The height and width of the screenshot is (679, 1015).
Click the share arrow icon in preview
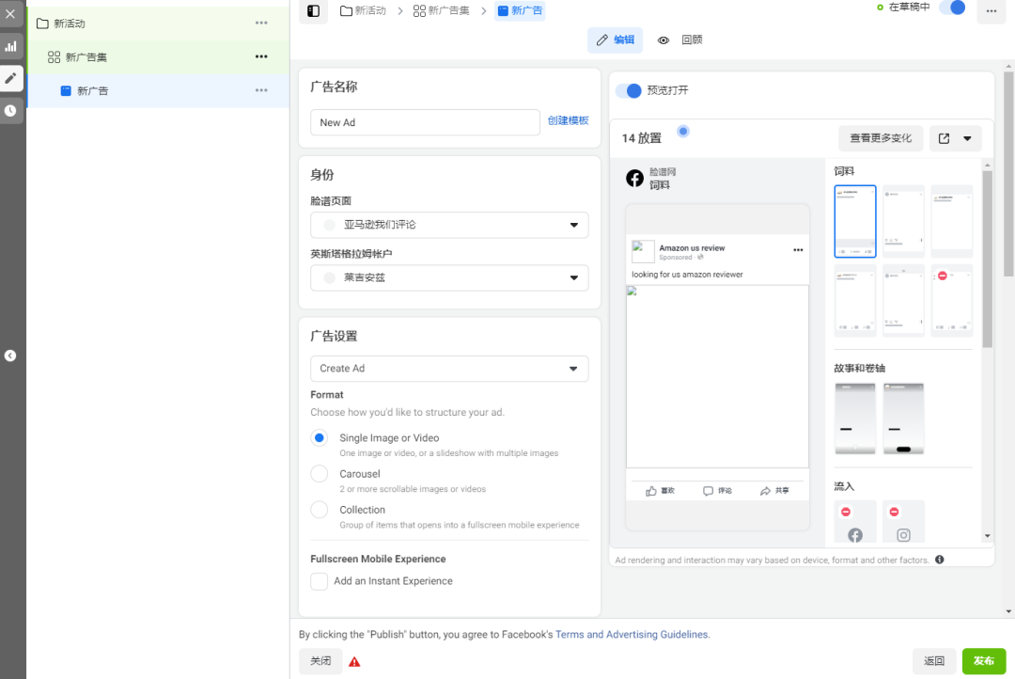[765, 491]
